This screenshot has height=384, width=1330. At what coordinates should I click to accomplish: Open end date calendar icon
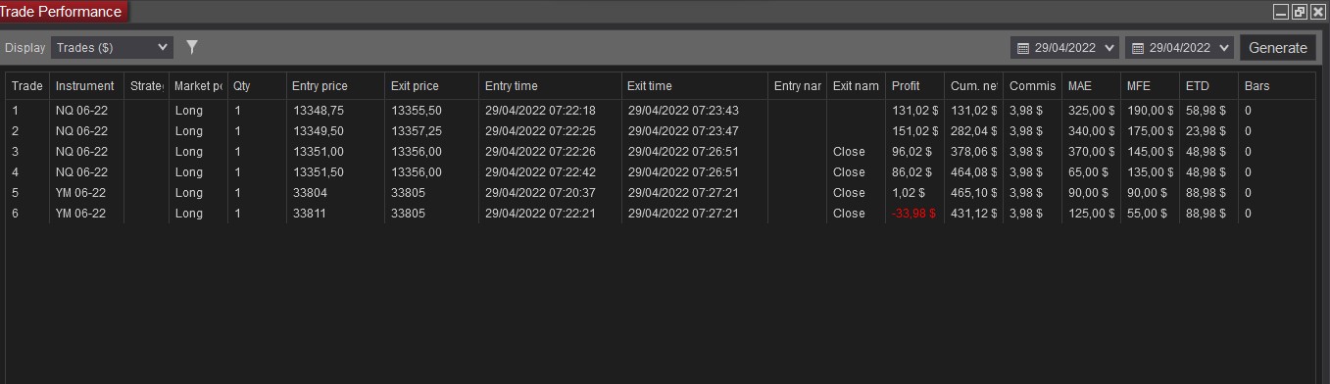pyautogui.click(x=1138, y=48)
